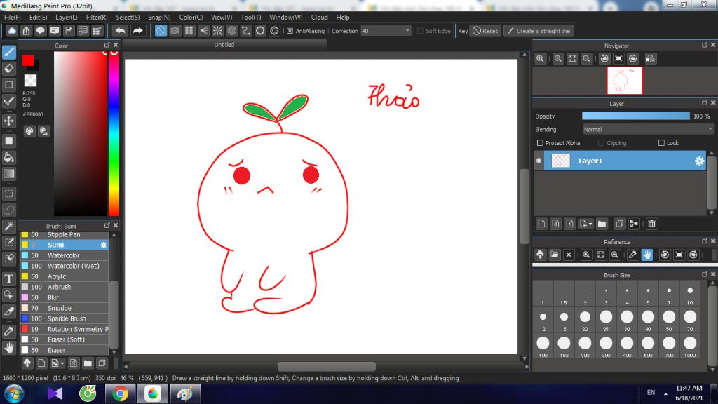Turn snap off icon in toolbar
718x404 pixels.
point(161,31)
